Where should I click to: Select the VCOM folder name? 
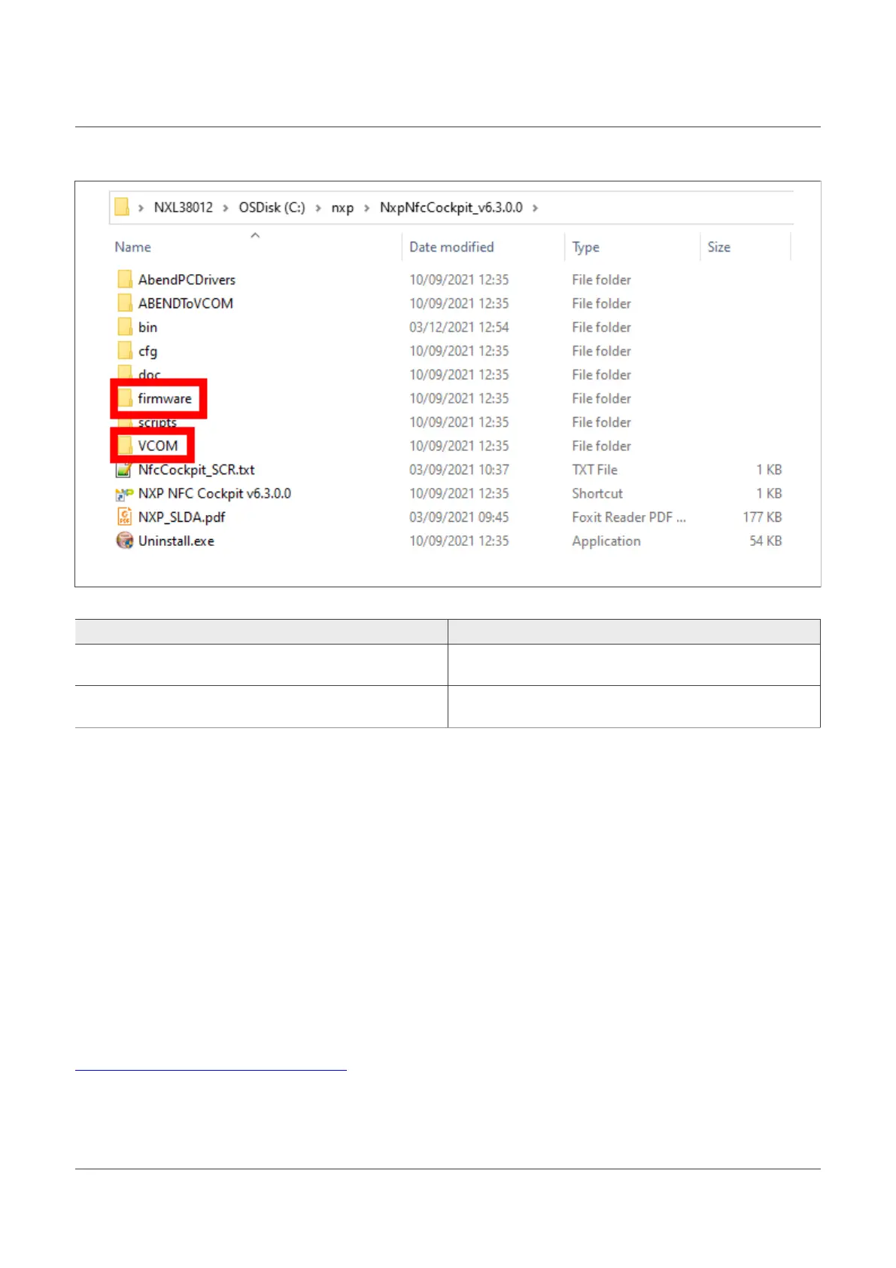click(158, 446)
